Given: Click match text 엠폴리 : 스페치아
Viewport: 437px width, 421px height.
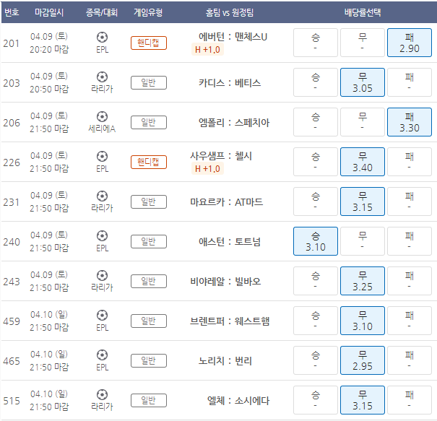Looking at the screenshot, I should click(x=234, y=123).
